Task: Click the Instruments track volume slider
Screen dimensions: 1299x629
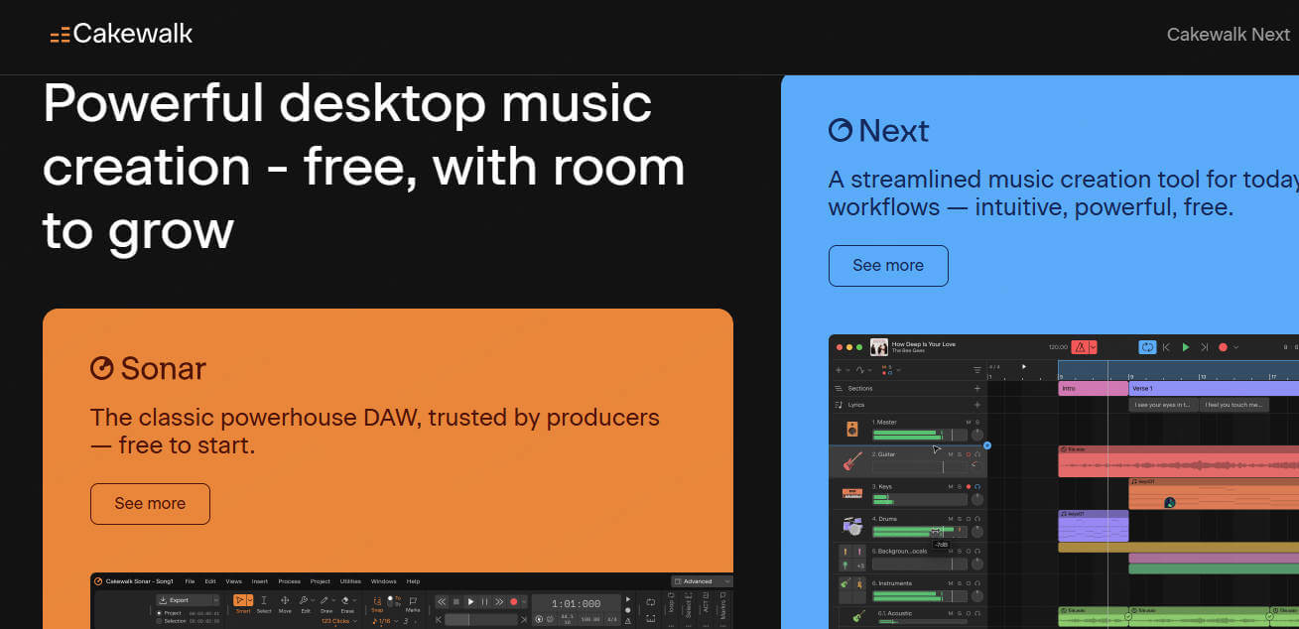Action: click(x=920, y=596)
